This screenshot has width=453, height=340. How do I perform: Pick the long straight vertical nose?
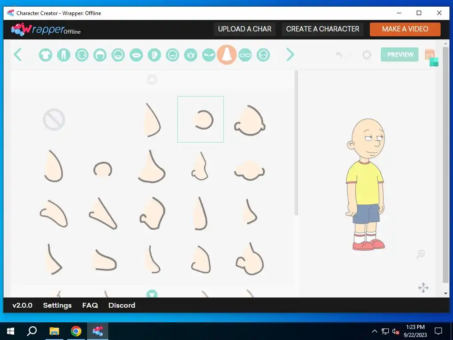pyautogui.click(x=200, y=213)
